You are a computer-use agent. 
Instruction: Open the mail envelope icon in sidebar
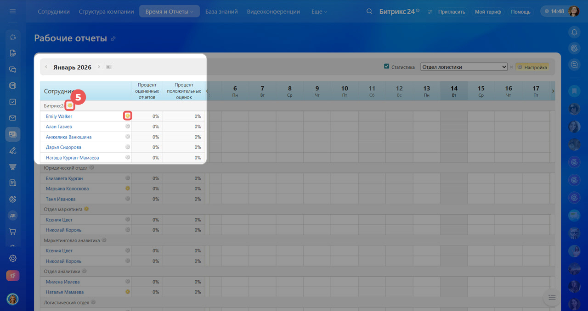[x=13, y=118]
